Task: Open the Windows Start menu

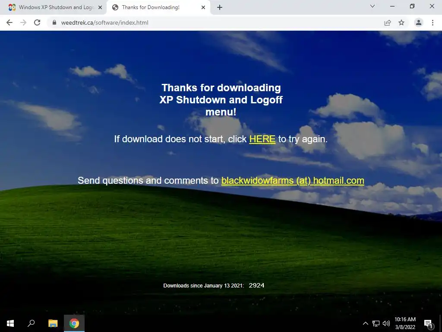Action: tap(10, 323)
